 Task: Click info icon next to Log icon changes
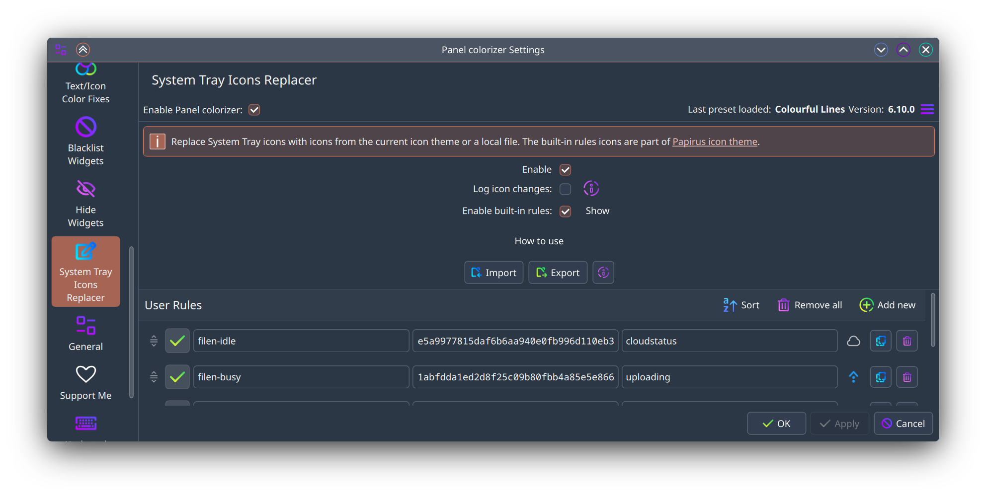(x=591, y=189)
